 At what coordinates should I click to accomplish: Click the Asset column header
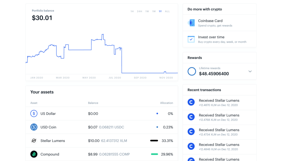pyautogui.click(x=34, y=103)
